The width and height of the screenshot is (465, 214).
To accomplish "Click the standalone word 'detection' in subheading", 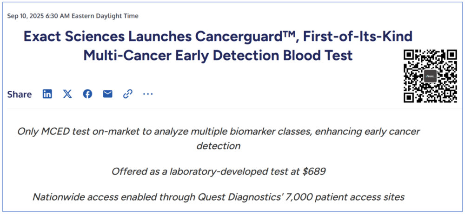I will pyautogui.click(x=218, y=146).
